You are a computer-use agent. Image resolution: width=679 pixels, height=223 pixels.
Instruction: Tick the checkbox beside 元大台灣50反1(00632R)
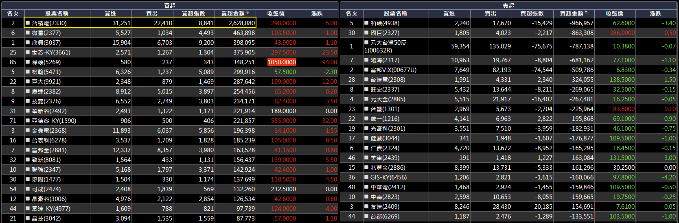pyautogui.click(x=366, y=42)
